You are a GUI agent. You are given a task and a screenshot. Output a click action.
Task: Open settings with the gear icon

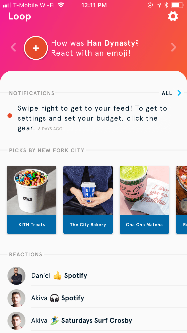pyautogui.click(x=173, y=16)
